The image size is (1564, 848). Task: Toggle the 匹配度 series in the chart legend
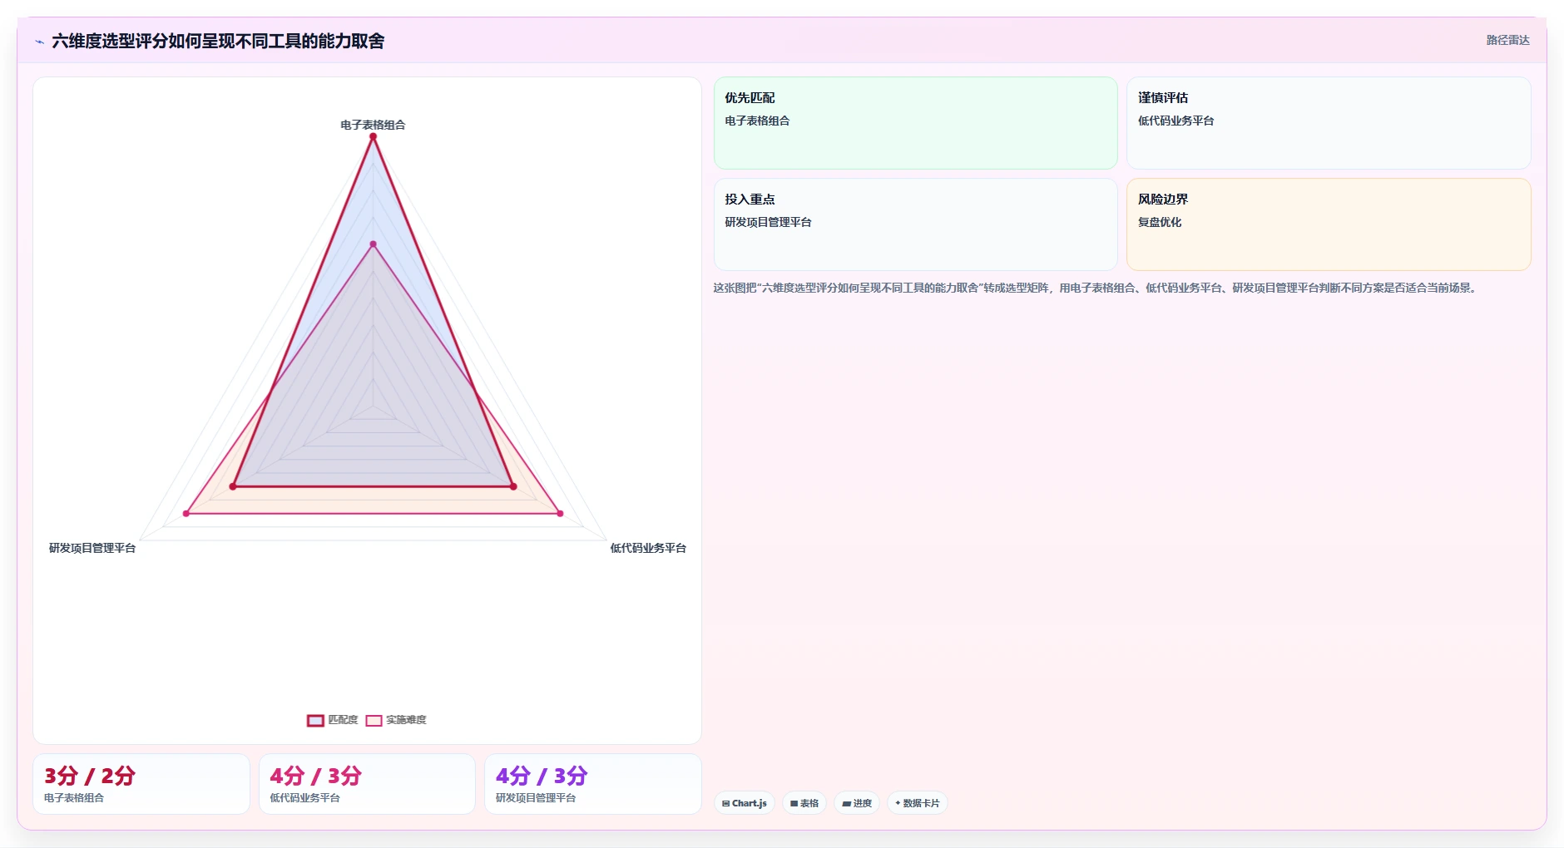click(x=333, y=720)
